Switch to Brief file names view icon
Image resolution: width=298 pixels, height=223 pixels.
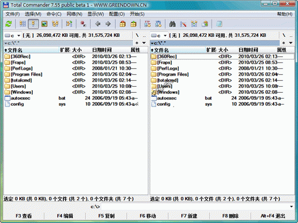pyautogui.click(x=23, y=24)
